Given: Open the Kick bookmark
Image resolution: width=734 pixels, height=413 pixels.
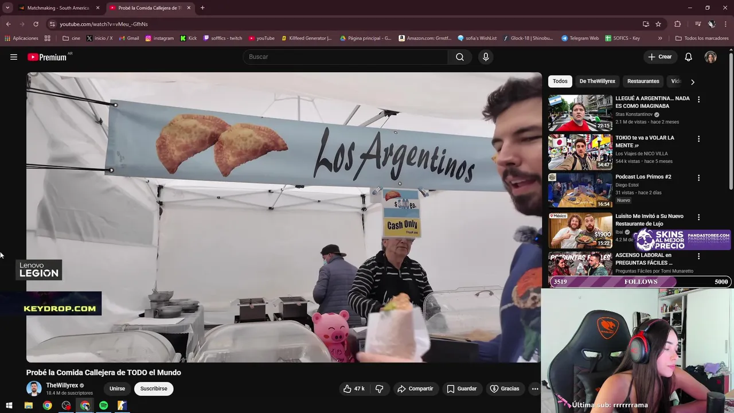Looking at the screenshot, I should [189, 38].
